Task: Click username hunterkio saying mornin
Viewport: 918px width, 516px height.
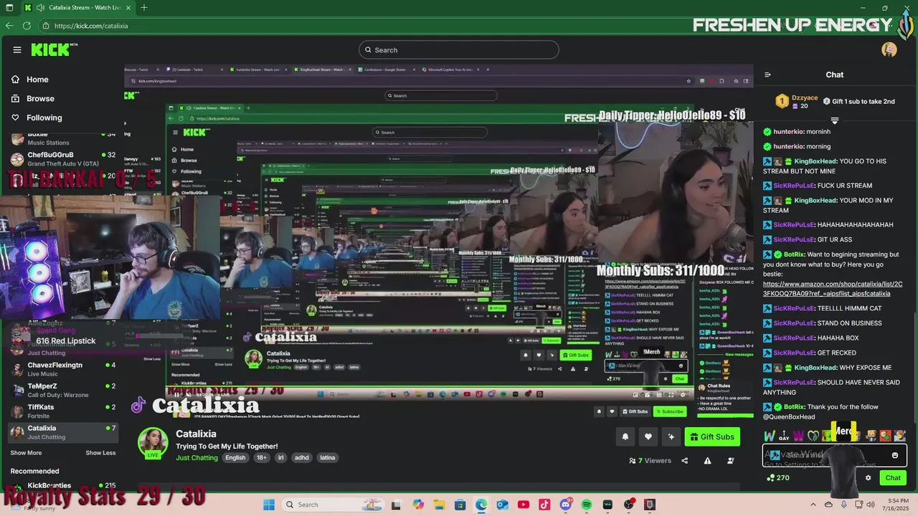Action: pyautogui.click(x=789, y=132)
